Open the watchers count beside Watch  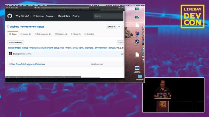coord(119,27)
